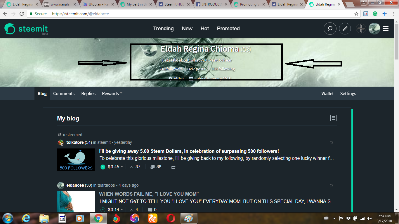Click the gray pinwheel icon in Steemit header
This screenshot has height=224, width=399.
point(361,29)
